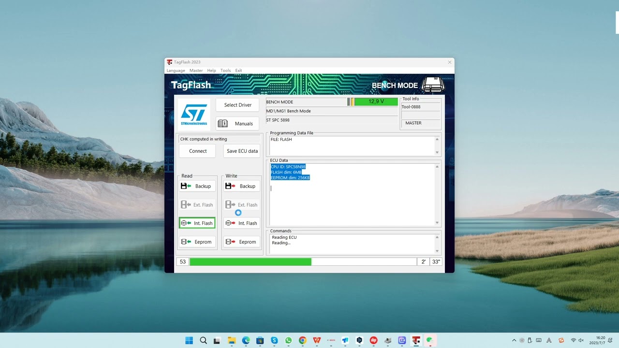Click inside the Programming Data File box
Screen dimensions: 619x348
coord(352,145)
